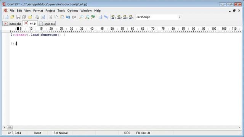
Task: Click the Find Next magnifier icon
Action: [87, 17]
